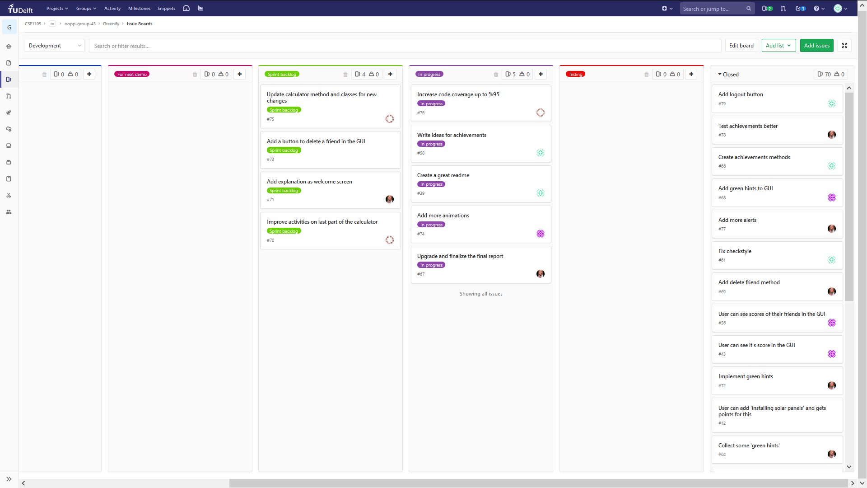This screenshot has height=488, width=867.
Task: Delete the Testing list via trash icon
Action: pos(646,75)
